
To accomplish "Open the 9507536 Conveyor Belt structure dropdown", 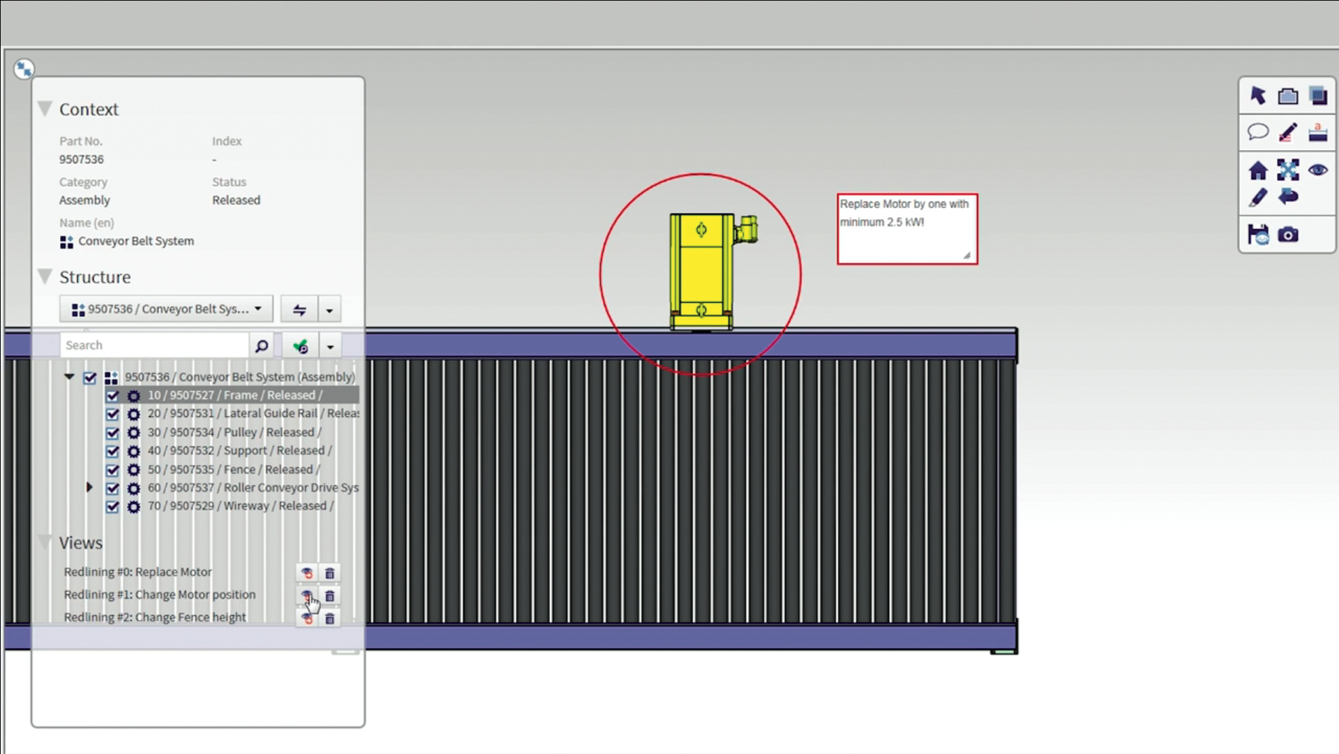I will pyautogui.click(x=166, y=309).
